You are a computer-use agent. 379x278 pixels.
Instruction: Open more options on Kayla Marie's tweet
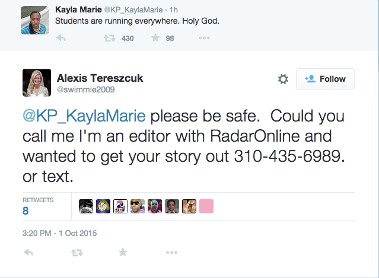pyautogui.click(x=204, y=38)
